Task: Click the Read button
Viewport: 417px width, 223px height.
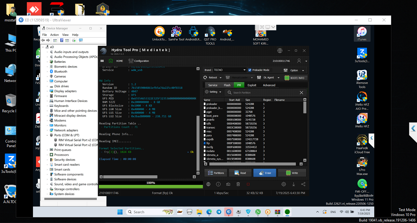Action: pos(240,173)
